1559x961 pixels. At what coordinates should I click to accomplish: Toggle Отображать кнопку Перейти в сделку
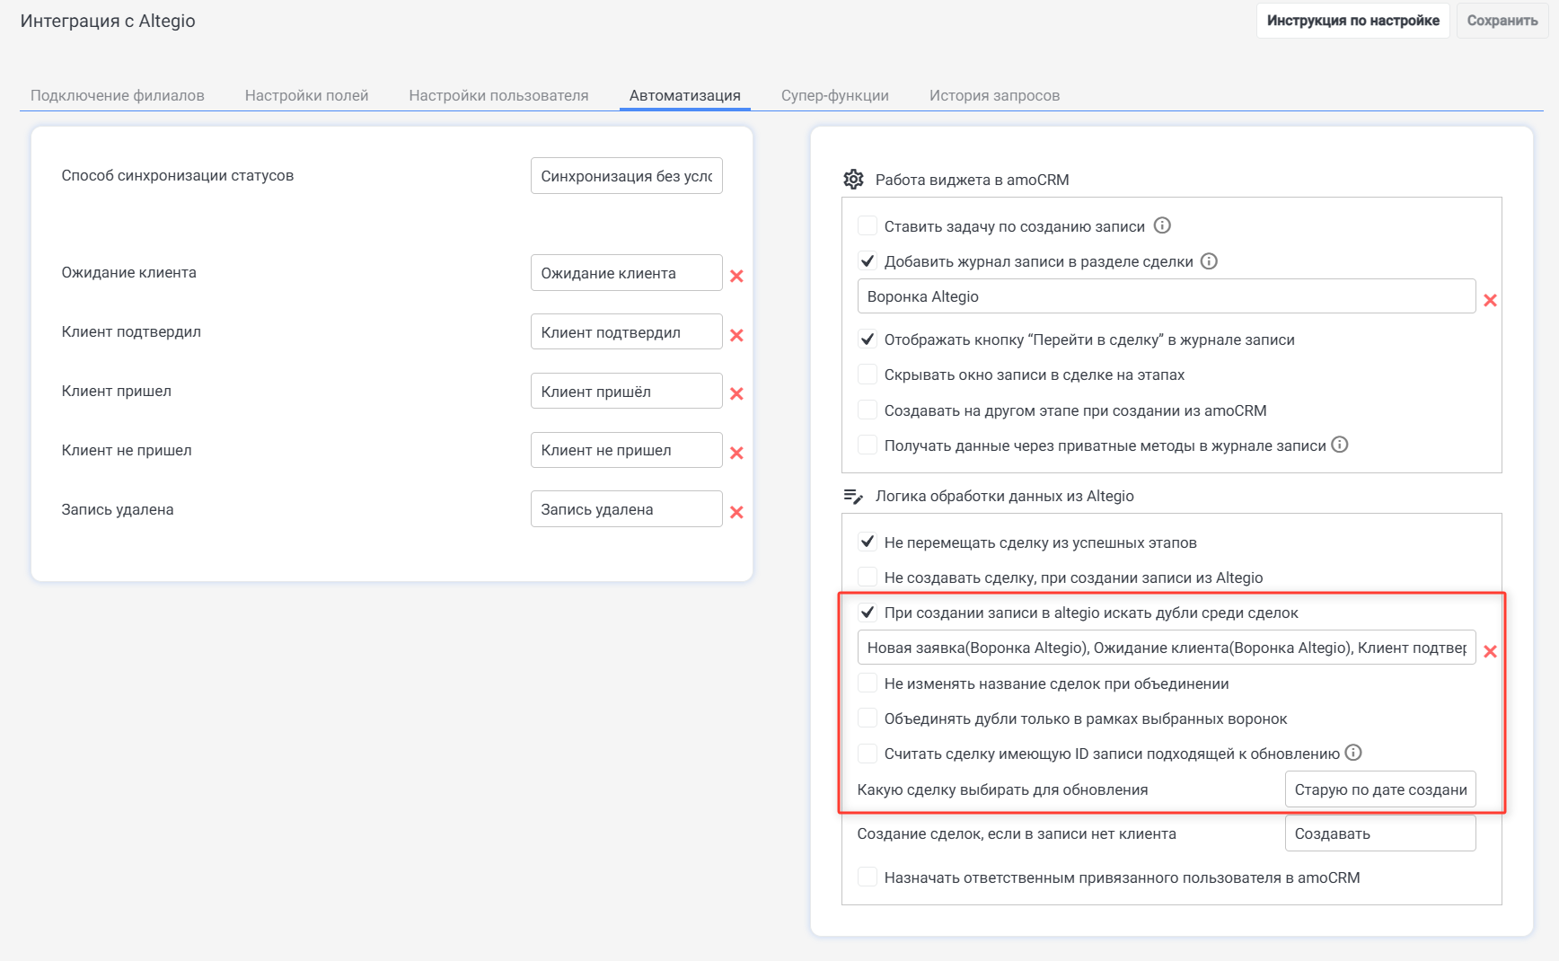point(868,339)
